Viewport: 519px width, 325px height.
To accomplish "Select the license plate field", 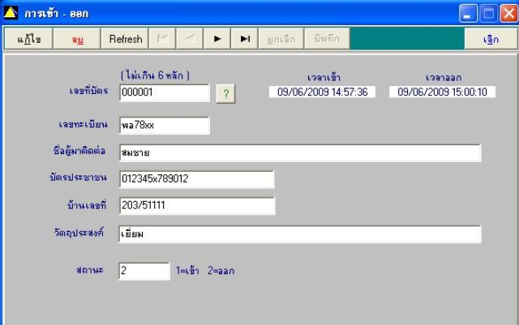I will [165, 126].
